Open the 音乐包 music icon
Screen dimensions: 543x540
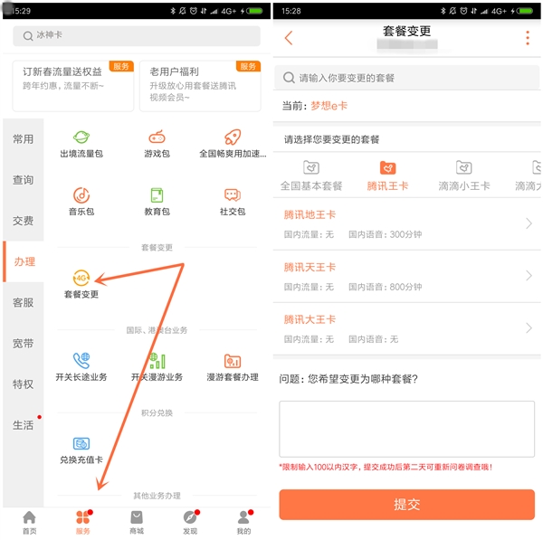click(81, 195)
